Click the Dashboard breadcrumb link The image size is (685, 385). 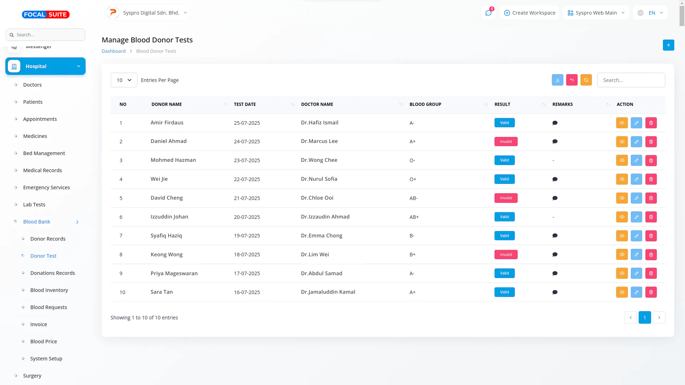pos(113,51)
